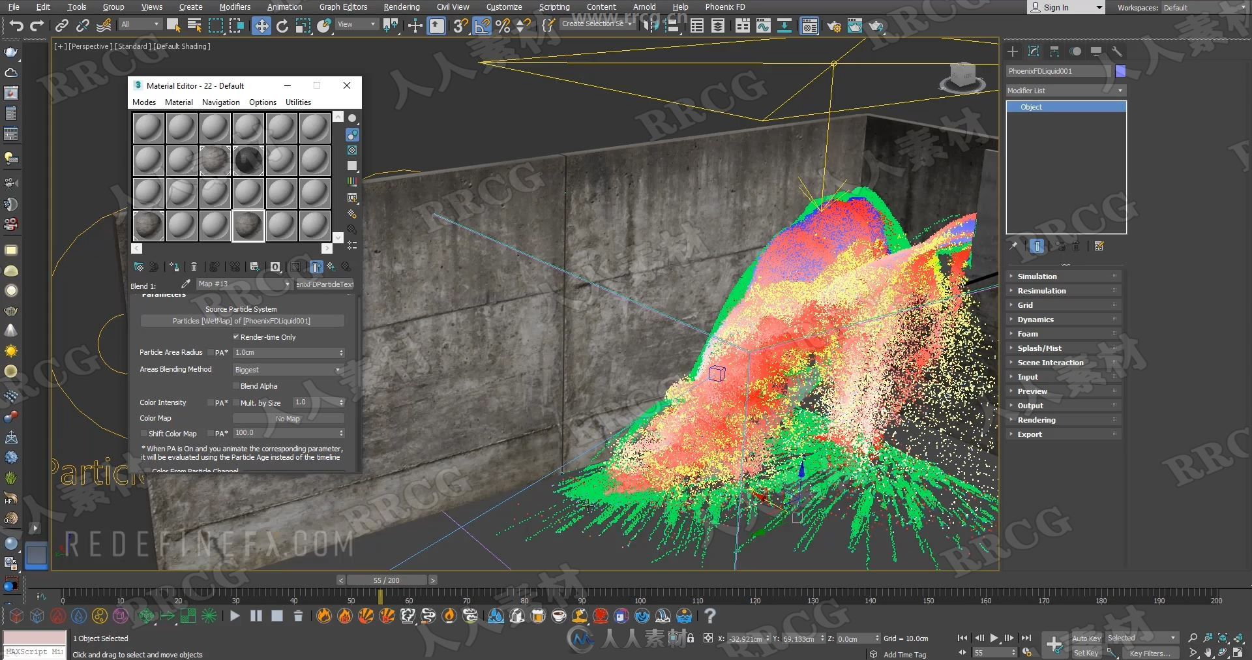This screenshot has width=1252, height=660.
Task: Click the Undo arrow in main toolbar
Action: [x=16, y=25]
